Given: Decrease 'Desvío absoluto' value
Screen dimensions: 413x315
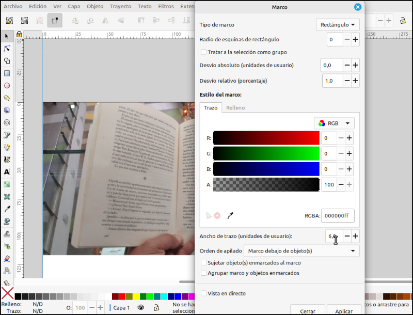Looking at the screenshot, I should click(x=347, y=65).
